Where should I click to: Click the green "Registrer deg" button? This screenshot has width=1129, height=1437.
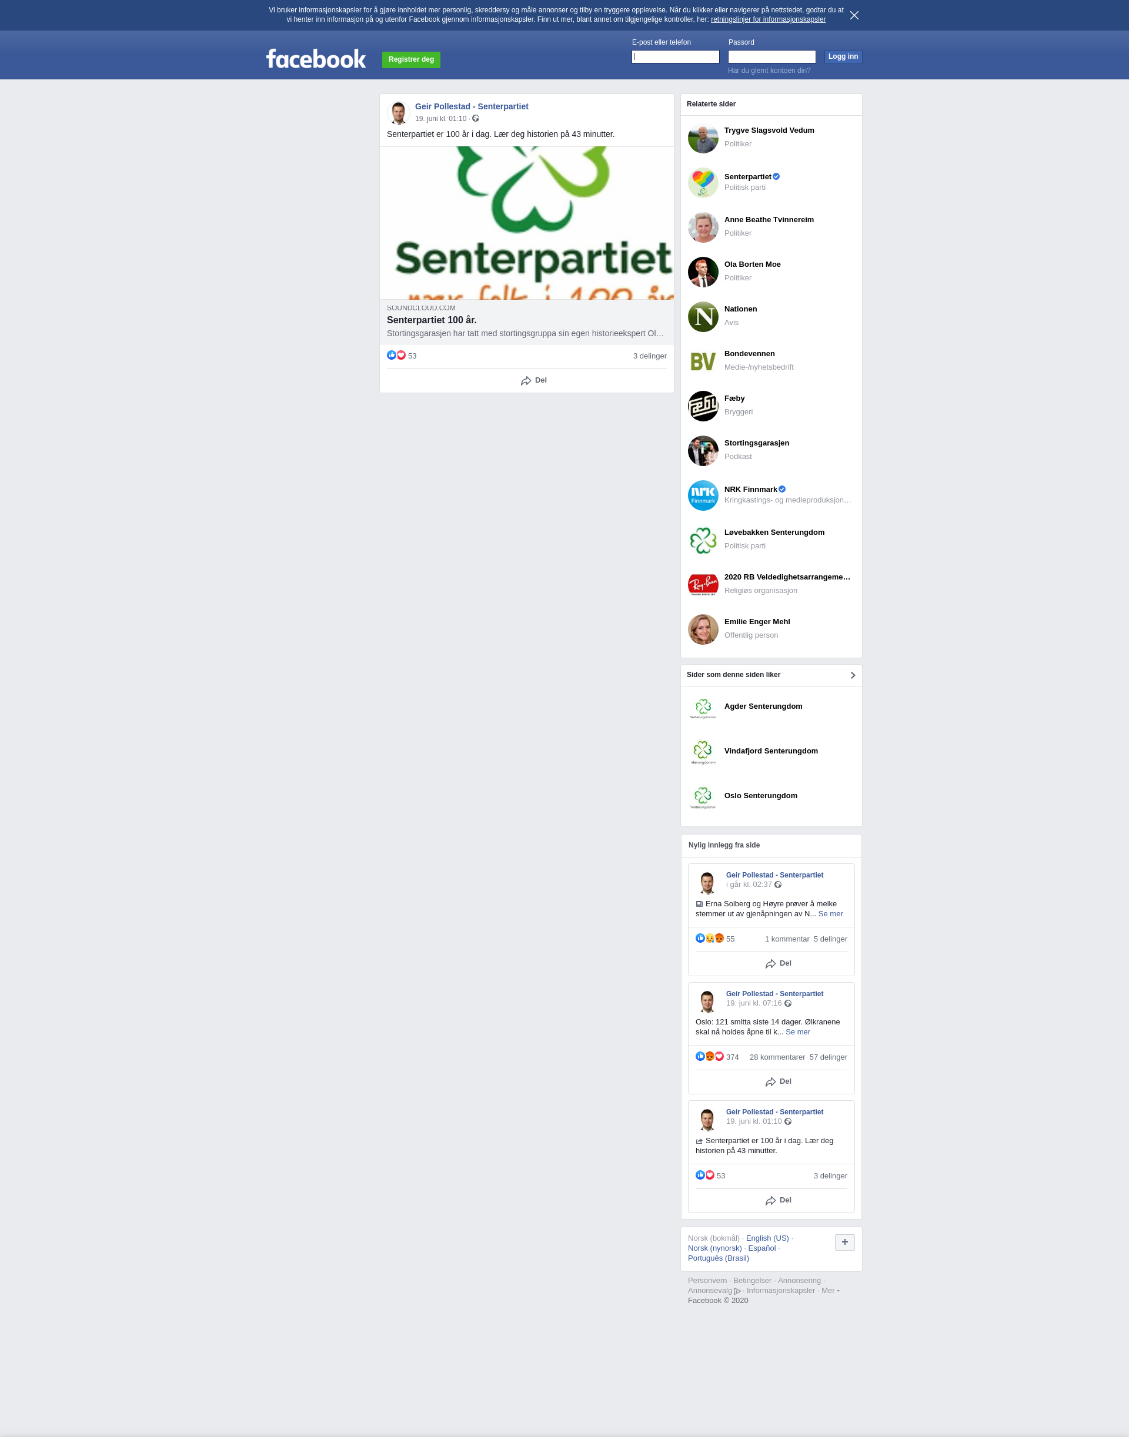pos(411,59)
